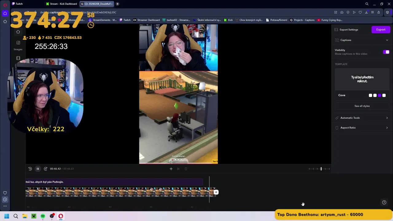The image size is (393, 221).
Task: Expand the Aspect Ratio section
Action: 362,128
